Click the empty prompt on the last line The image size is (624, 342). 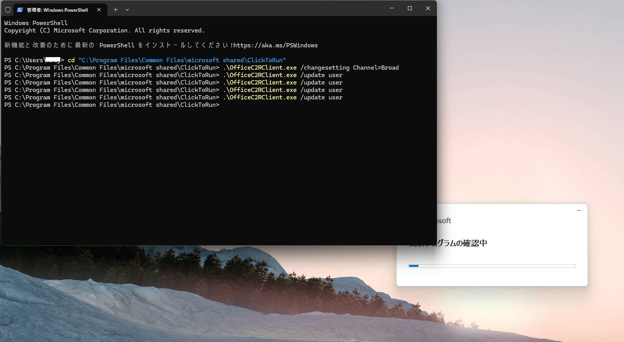[x=112, y=105]
